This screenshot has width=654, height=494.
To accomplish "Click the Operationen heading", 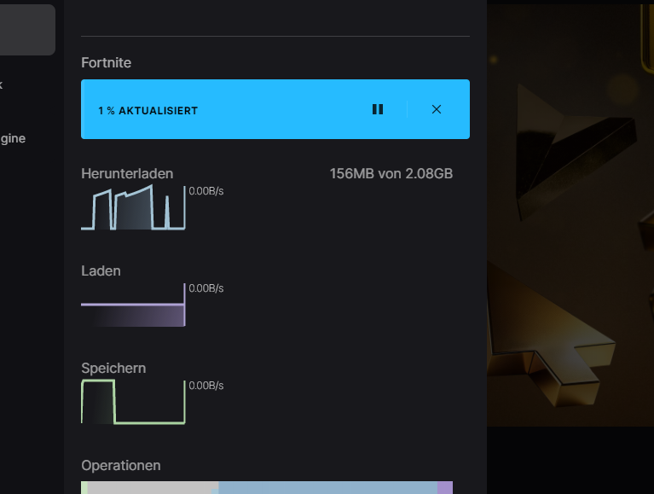I will pos(121,465).
